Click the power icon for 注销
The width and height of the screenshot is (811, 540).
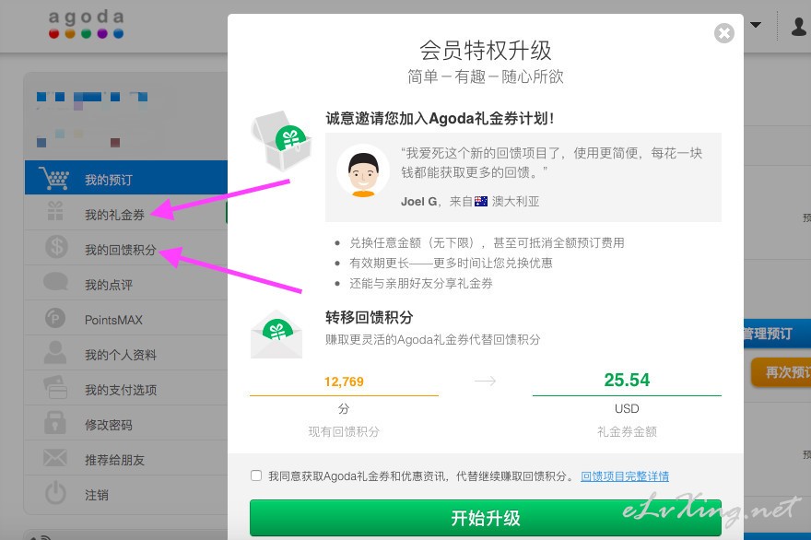[55, 493]
